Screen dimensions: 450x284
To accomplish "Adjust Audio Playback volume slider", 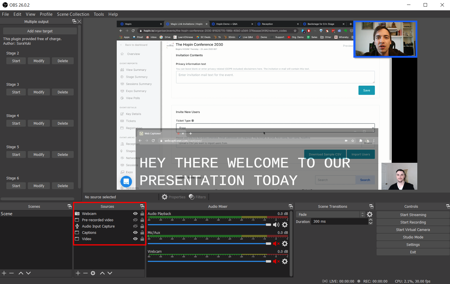I will coord(209,225).
